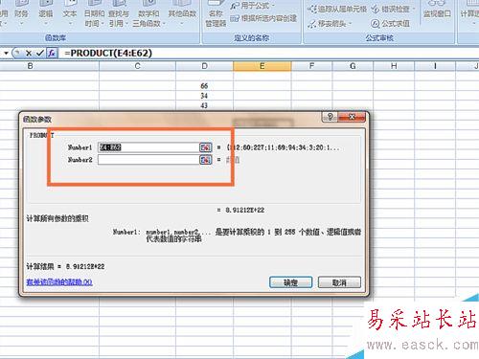479x359 pixels.
Task: Close the 函数参数 dialog
Action: (x=352, y=117)
